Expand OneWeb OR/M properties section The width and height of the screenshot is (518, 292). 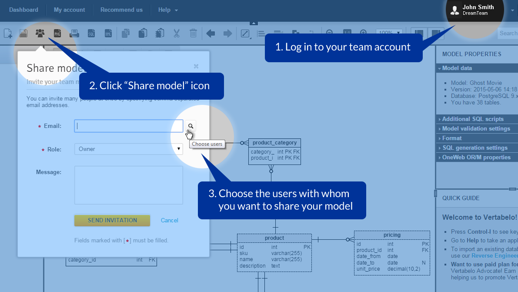click(477, 158)
